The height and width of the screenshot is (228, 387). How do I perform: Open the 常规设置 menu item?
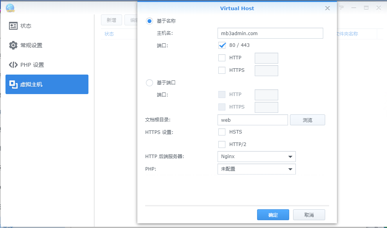pos(47,45)
